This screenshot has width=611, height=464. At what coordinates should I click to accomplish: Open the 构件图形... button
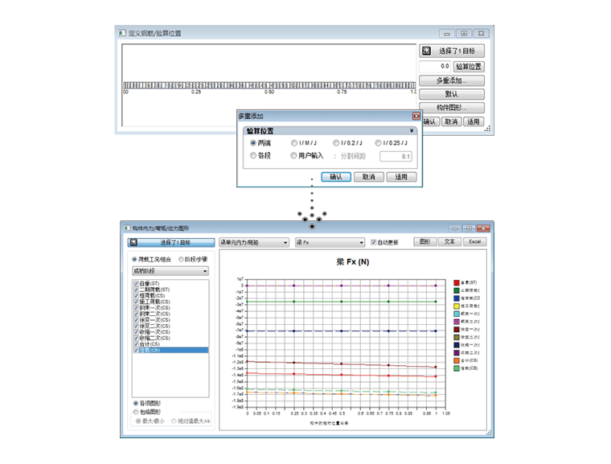(452, 108)
